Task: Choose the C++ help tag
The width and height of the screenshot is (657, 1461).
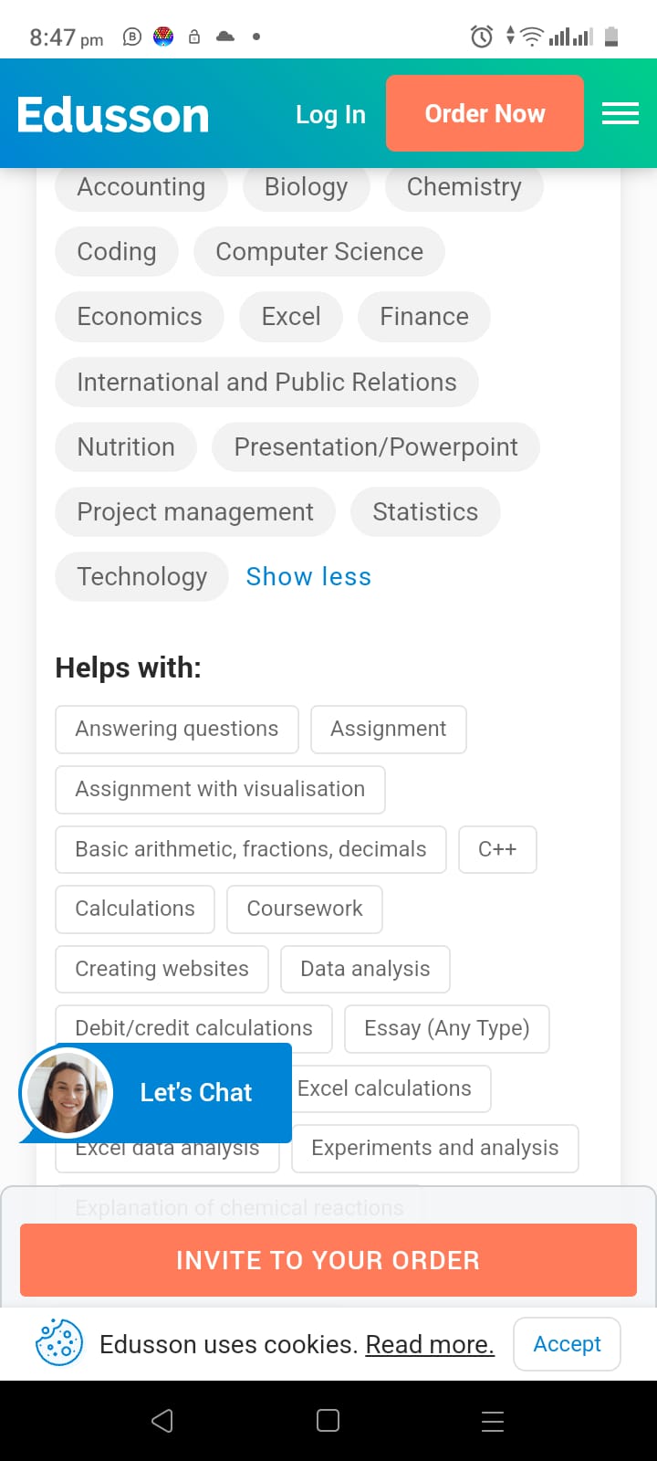Action: point(497,849)
